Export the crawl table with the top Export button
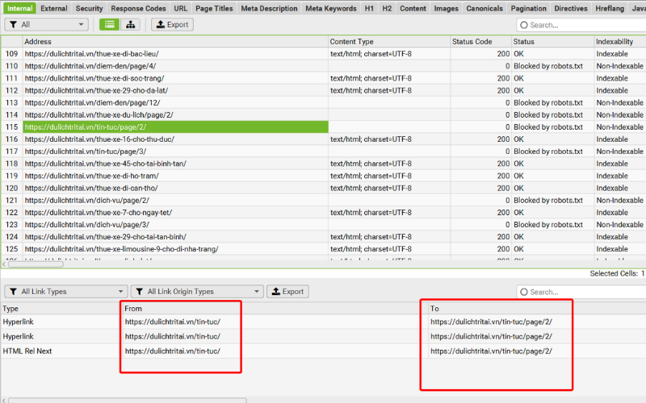 point(171,24)
